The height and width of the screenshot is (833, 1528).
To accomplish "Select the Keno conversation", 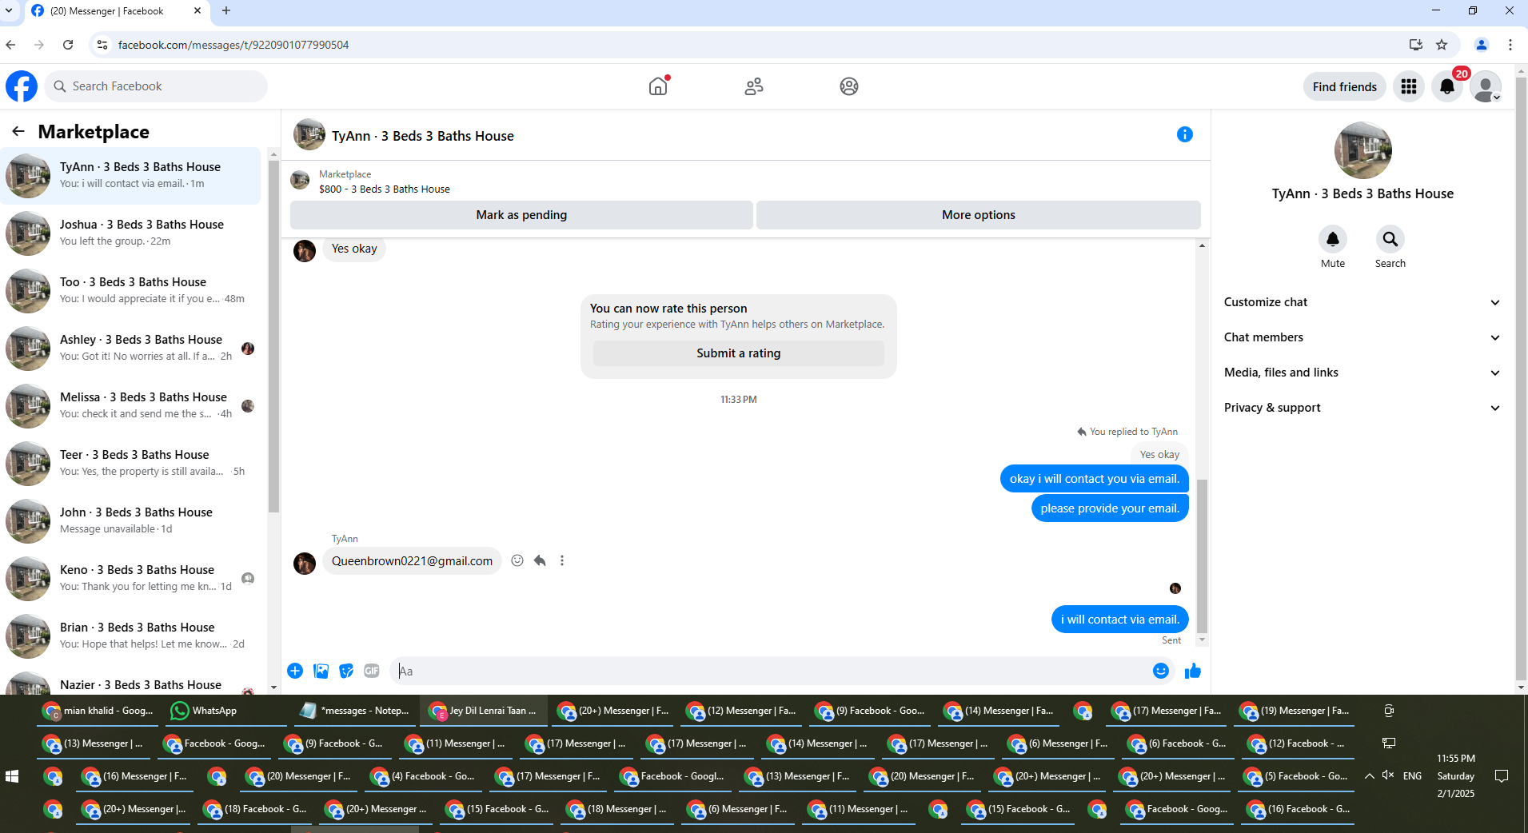I will click(131, 577).
